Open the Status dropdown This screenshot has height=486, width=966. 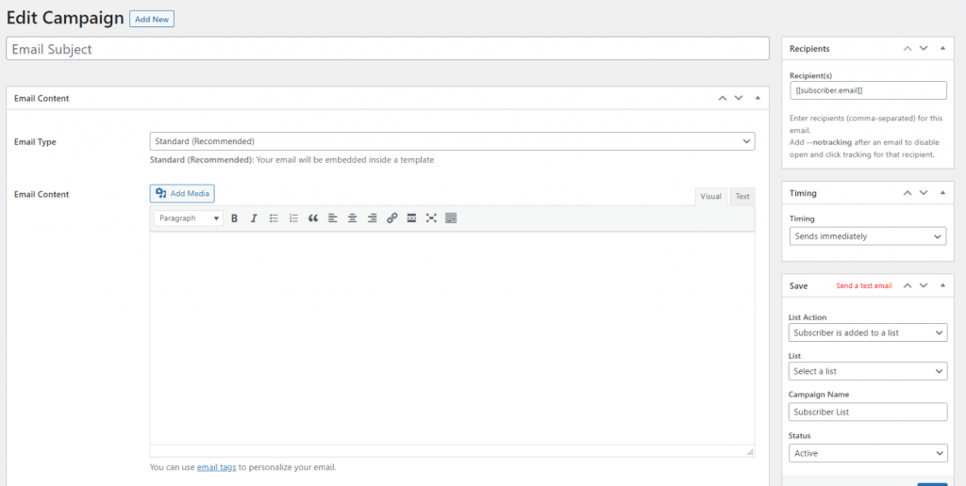[x=868, y=453]
